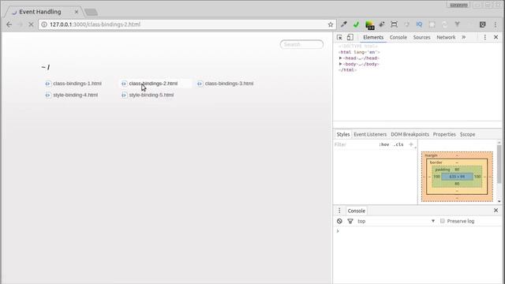This screenshot has height=284, width=505.
Task: Click the screen capture frame extension icon
Action: point(394,24)
